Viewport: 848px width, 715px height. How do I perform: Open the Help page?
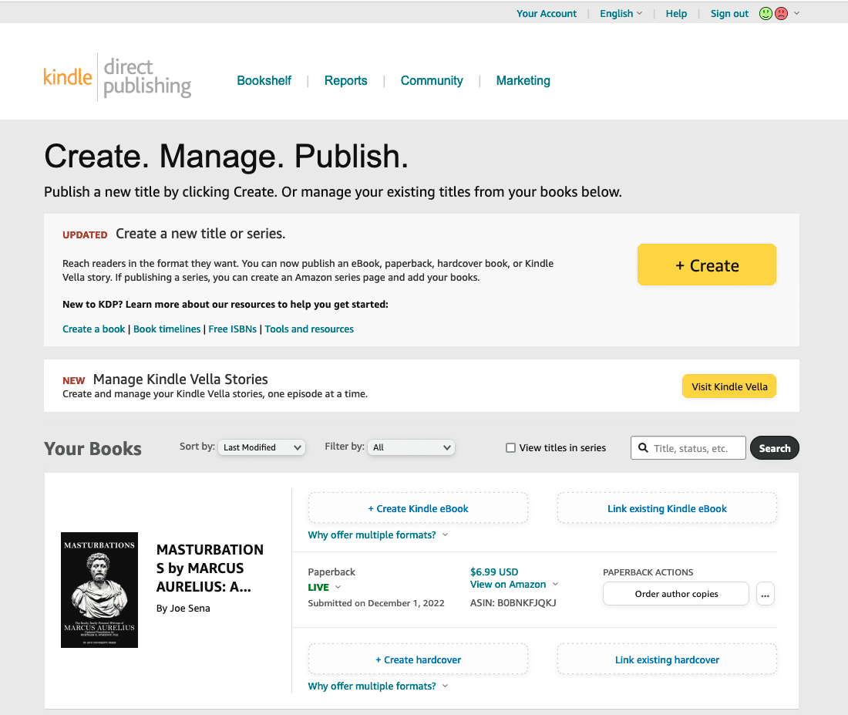tap(676, 14)
